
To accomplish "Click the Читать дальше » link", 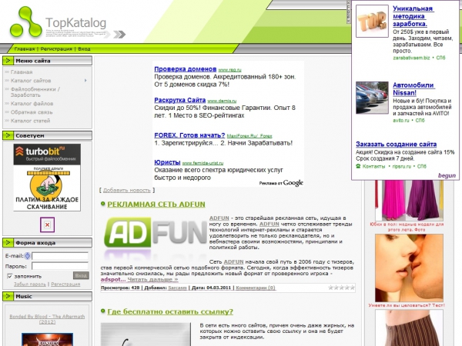I will pyautogui.click(x=152, y=279).
